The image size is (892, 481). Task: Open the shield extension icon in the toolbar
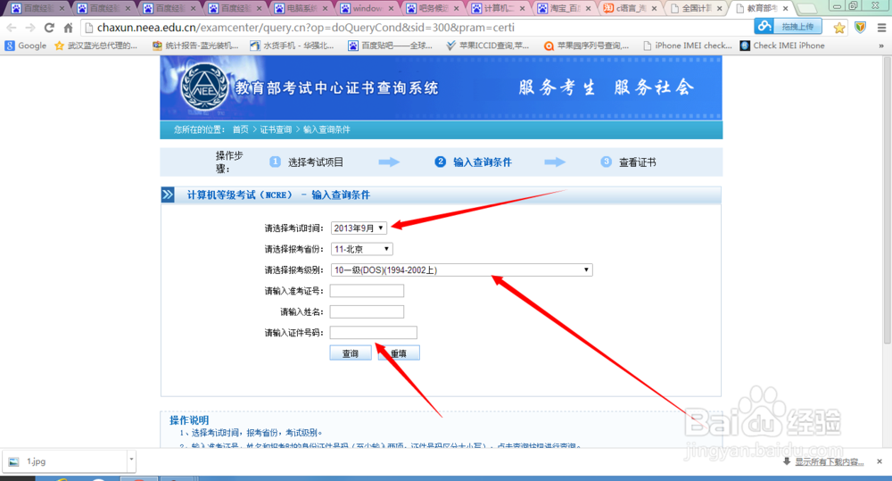(x=860, y=28)
